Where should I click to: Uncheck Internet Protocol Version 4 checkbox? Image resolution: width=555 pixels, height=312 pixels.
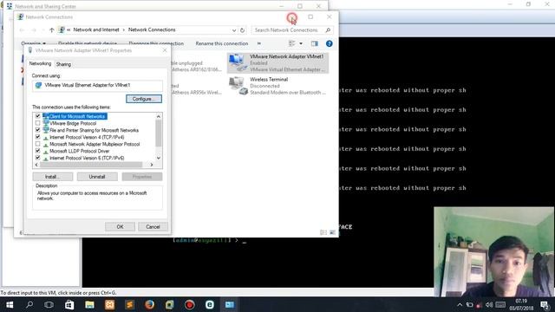pyautogui.click(x=38, y=137)
